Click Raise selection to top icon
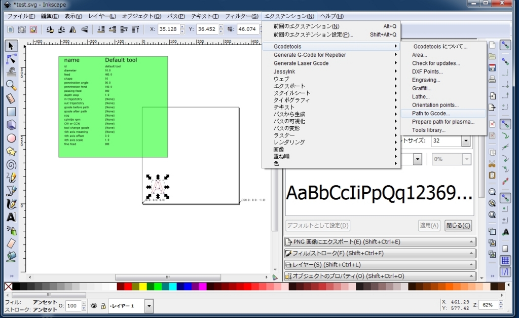The height and width of the screenshot is (318, 519). point(135,29)
